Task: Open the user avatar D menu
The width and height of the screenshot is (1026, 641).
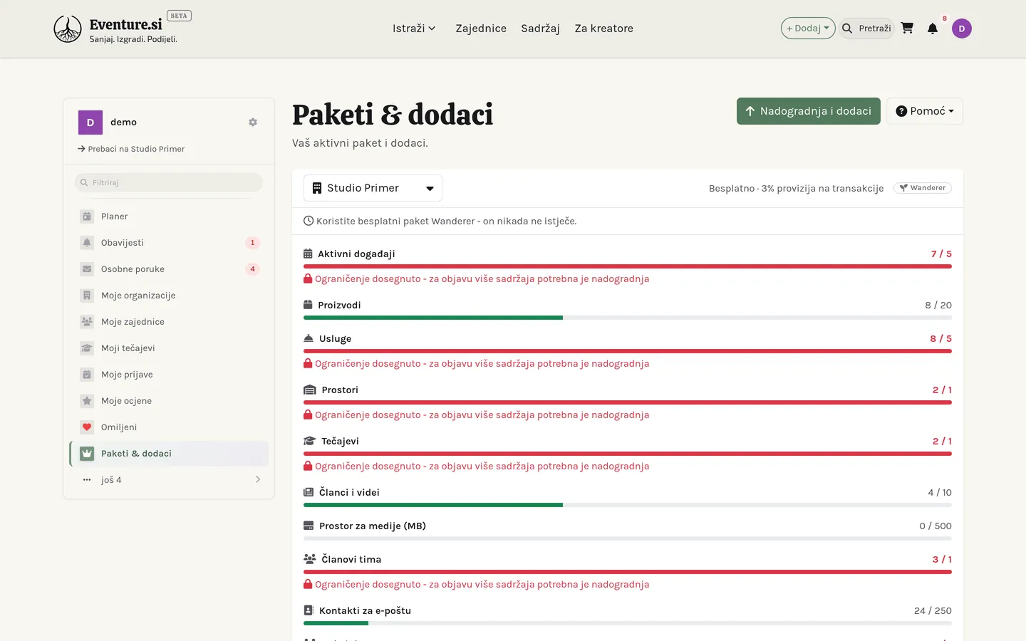Action: click(962, 28)
